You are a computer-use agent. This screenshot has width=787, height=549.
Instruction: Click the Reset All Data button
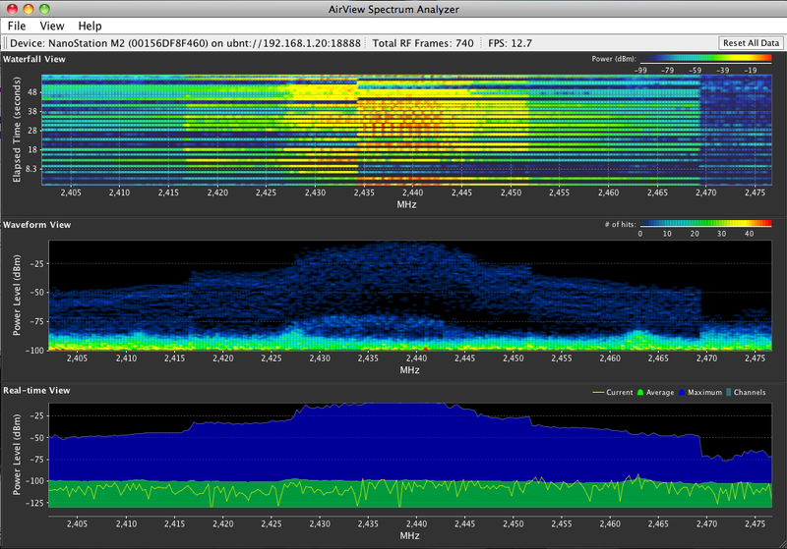point(751,43)
